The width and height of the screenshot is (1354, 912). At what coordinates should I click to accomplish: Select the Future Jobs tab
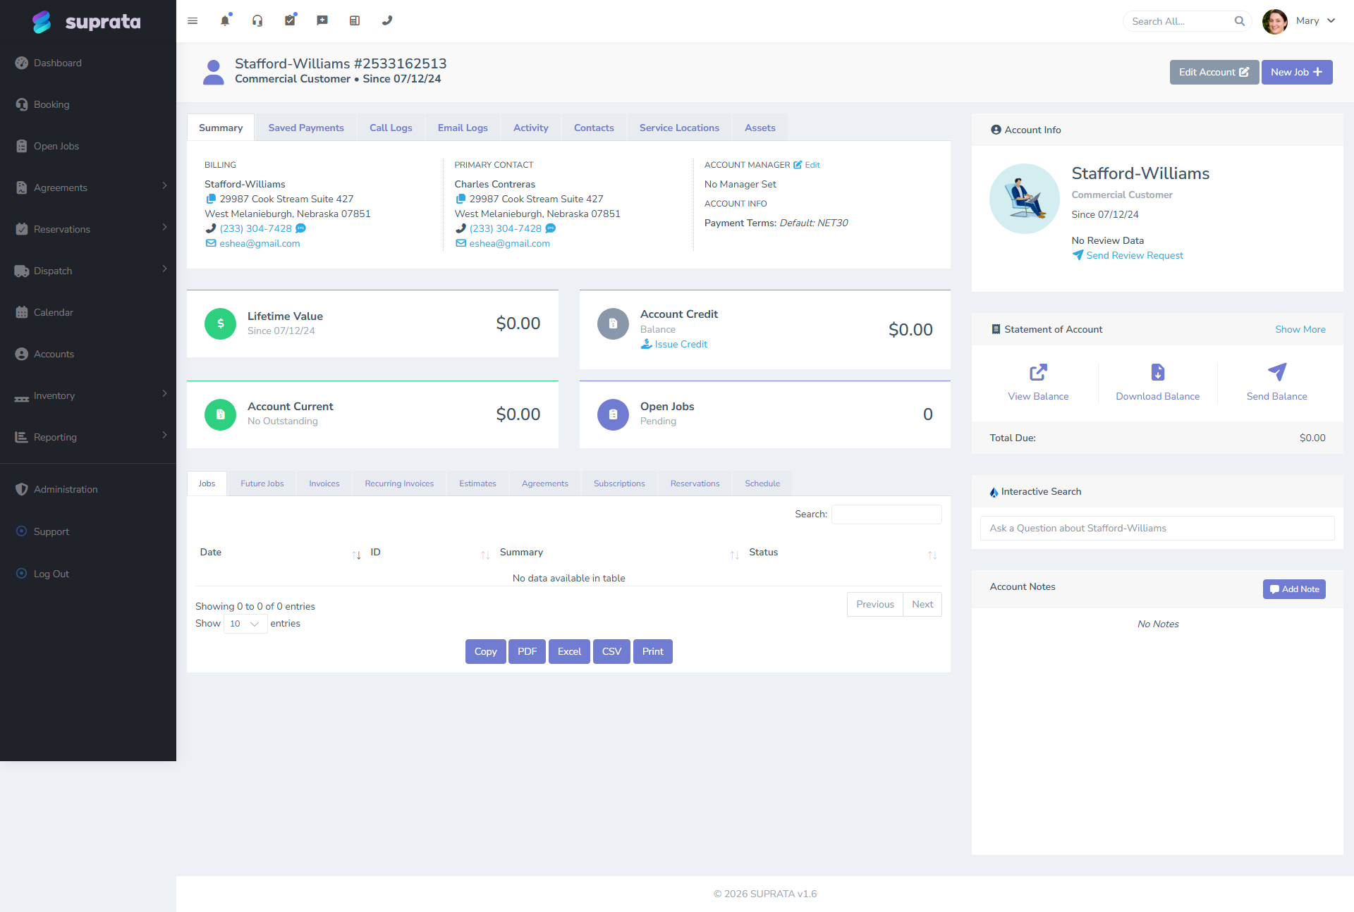pyautogui.click(x=262, y=483)
